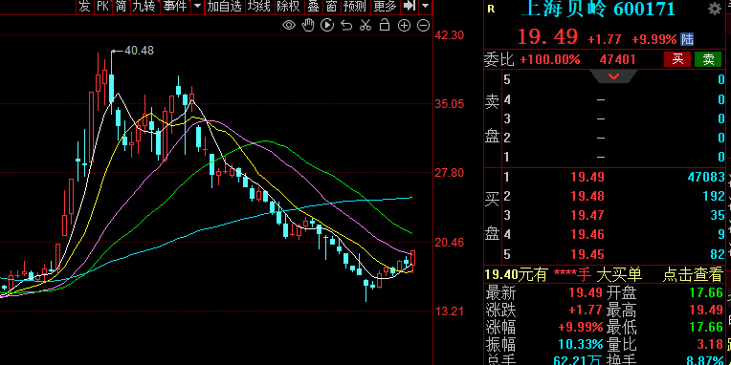Viewport: 731px width, 365px height.
Task: Open the 更多 more menu
Action: tap(385, 6)
